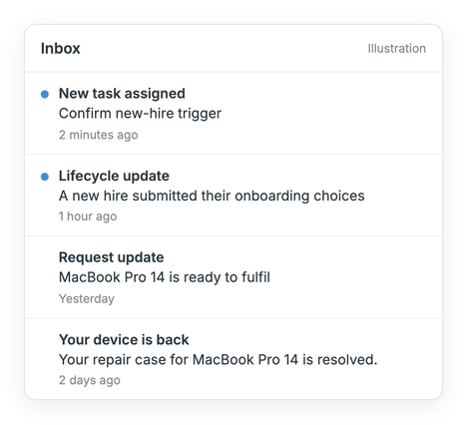Click unread dot beside New task assigned
The height and width of the screenshot is (425, 467).
(x=45, y=95)
